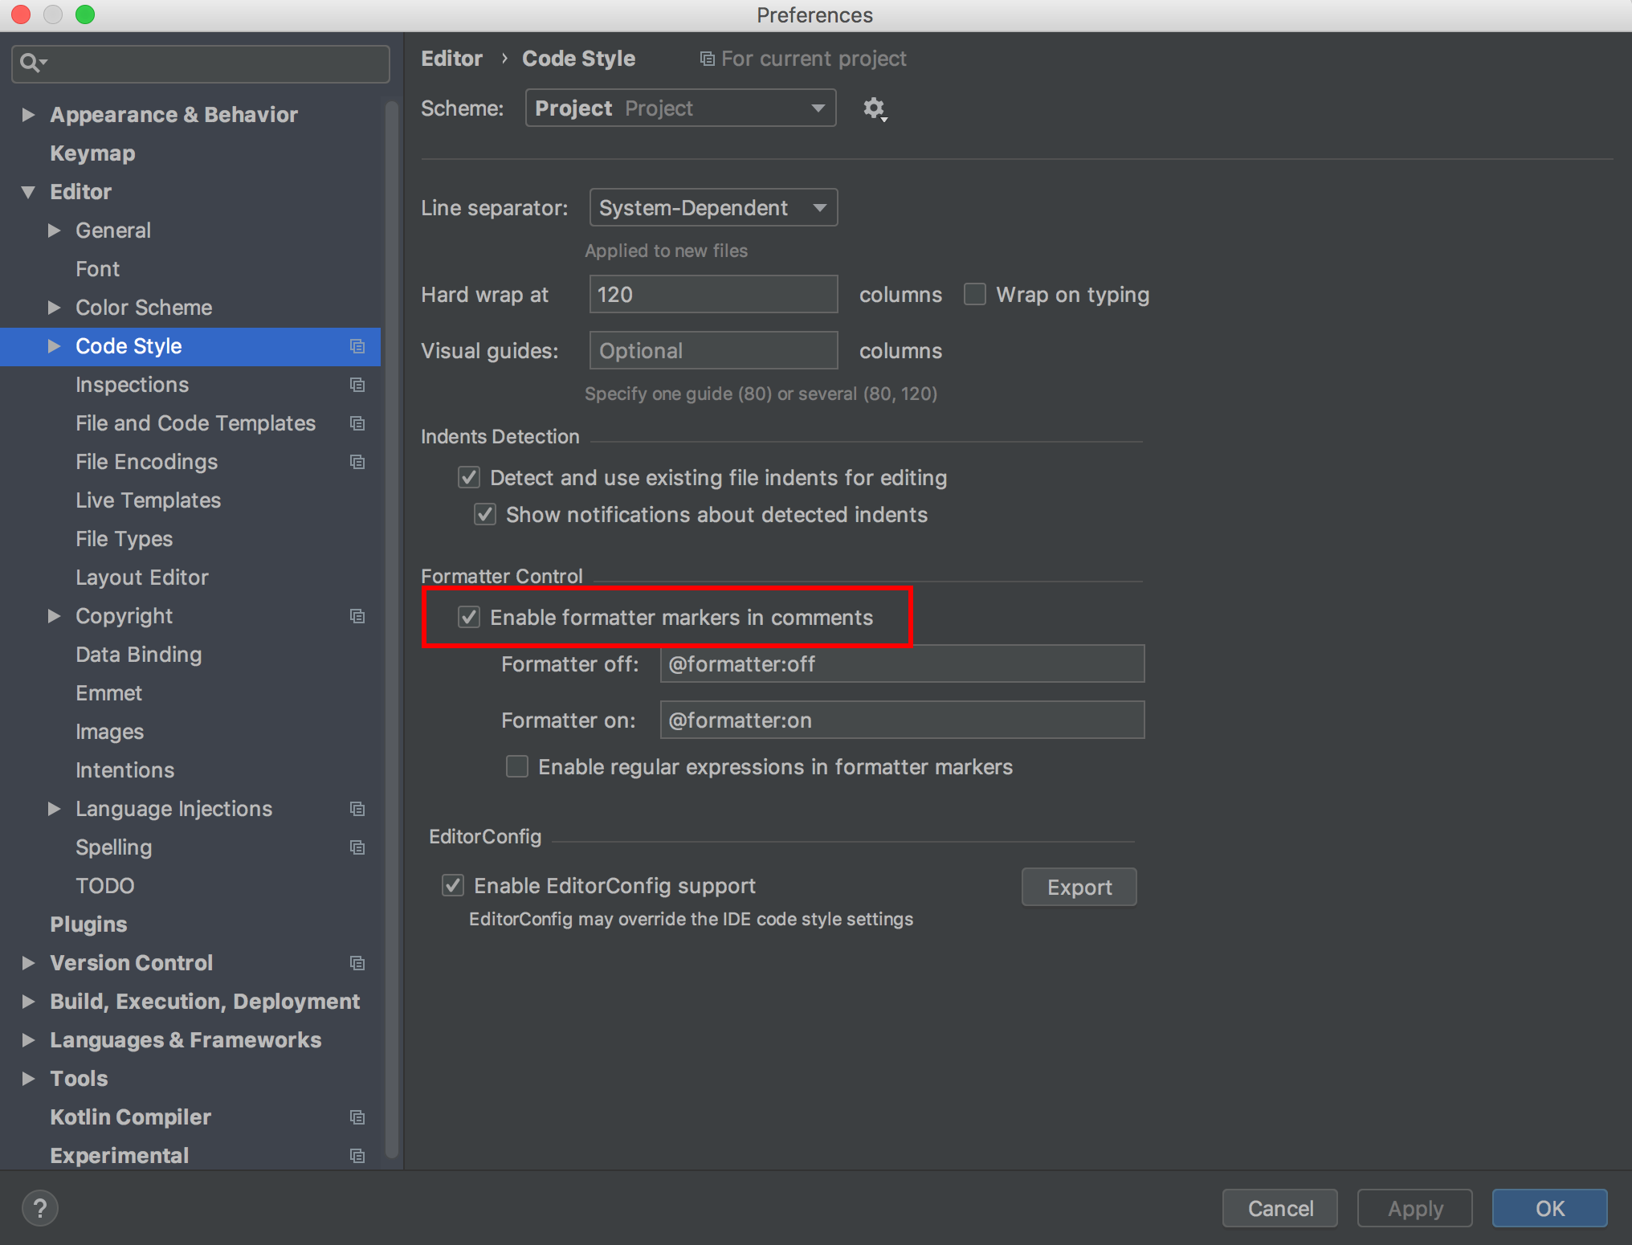Click the search magnifier icon
Image resolution: width=1632 pixels, height=1245 pixels.
click(31, 63)
